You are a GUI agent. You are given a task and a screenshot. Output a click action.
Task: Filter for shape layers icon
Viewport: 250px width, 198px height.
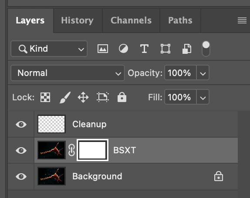pos(166,49)
